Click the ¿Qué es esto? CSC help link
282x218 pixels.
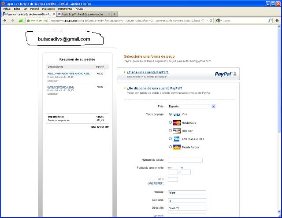click(x=156, y=183)
